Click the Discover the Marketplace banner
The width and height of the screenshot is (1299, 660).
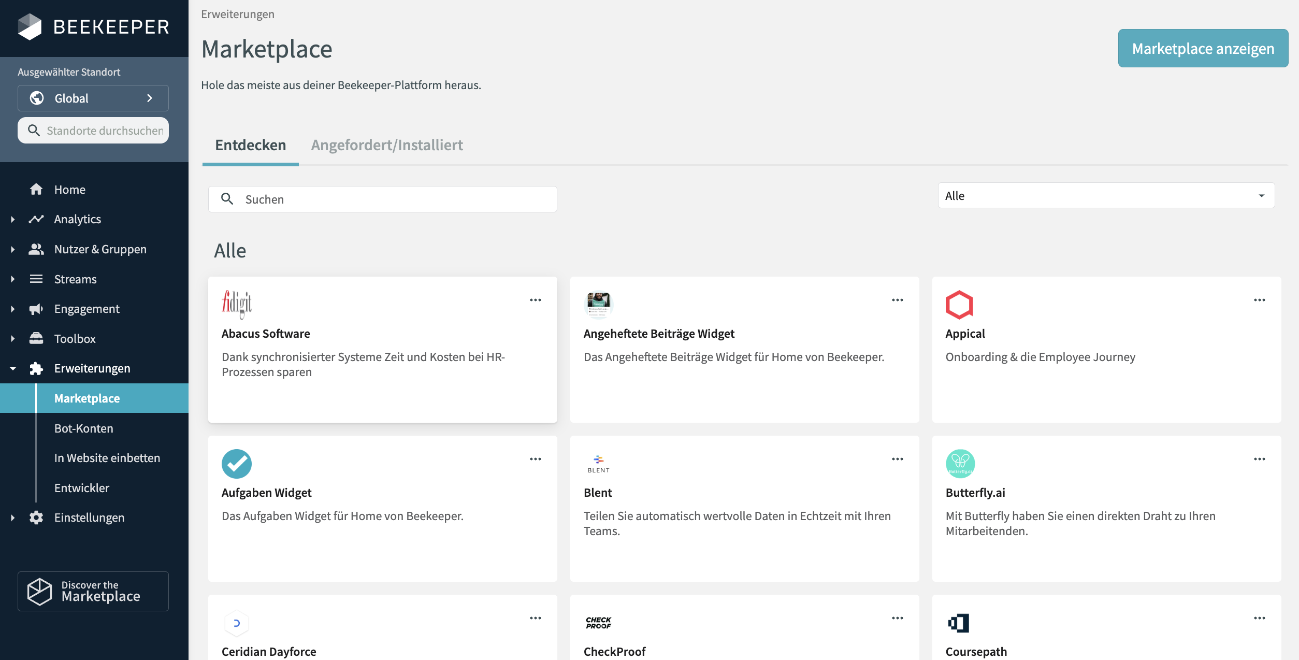click(93, 591)
